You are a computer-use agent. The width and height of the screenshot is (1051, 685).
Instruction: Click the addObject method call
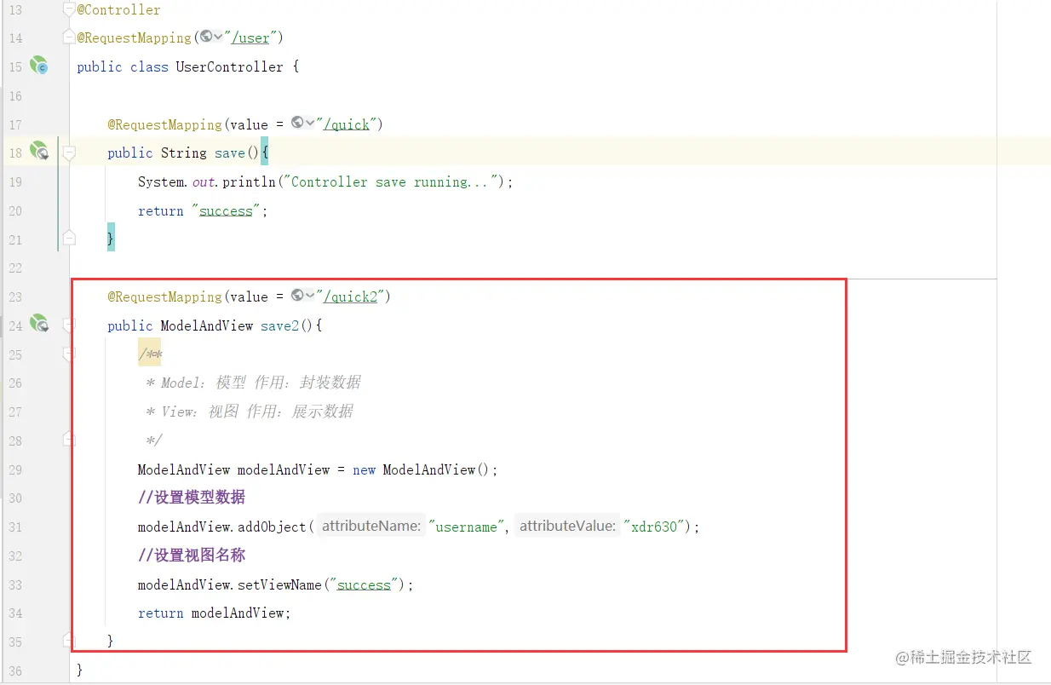272,527
